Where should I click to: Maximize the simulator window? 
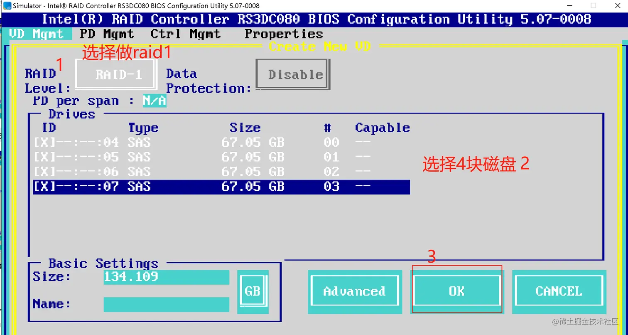[x=593, y=6]
